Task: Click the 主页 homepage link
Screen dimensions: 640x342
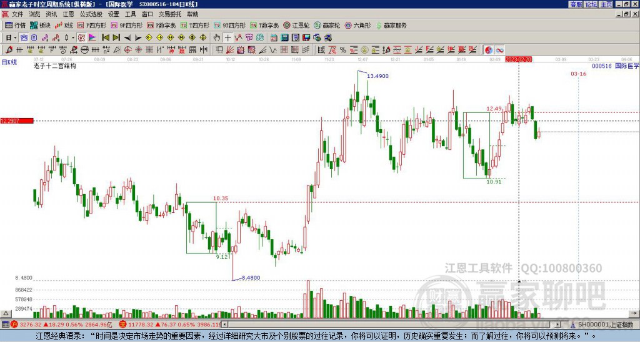Action: [x=606, y=4]
